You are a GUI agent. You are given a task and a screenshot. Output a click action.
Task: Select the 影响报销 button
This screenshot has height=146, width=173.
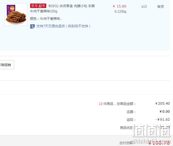coord(7,65)
